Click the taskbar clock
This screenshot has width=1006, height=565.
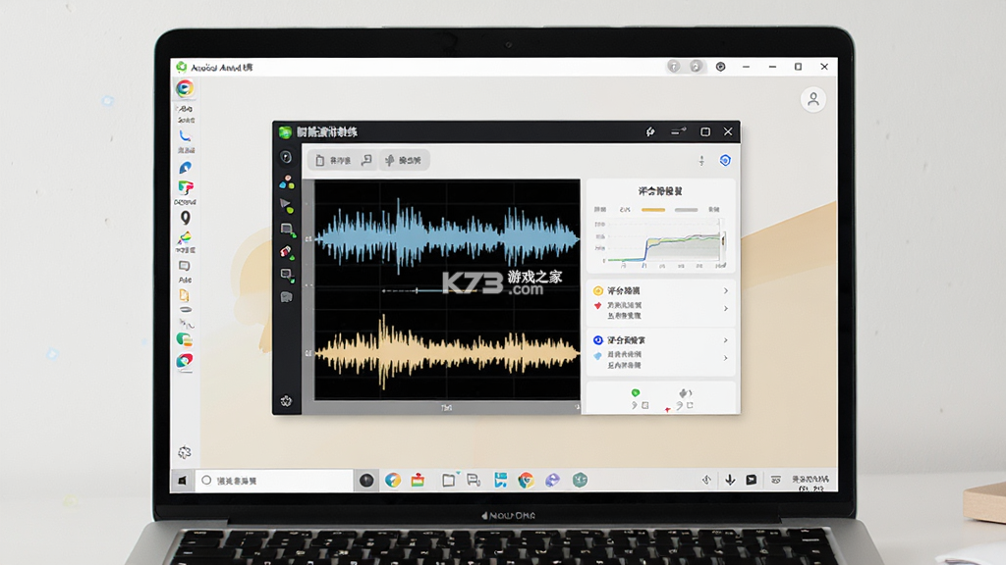(x=810, y=483)
